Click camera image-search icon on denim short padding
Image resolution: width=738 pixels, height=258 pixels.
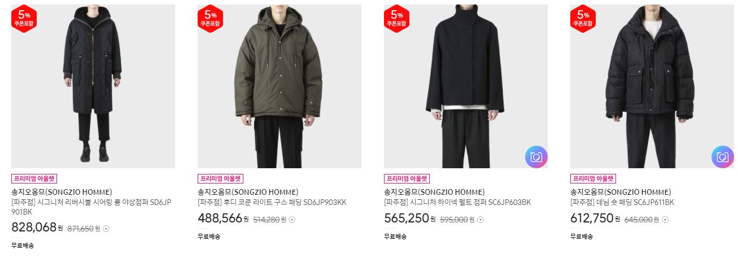pyautogui.click(x=723, y=157)
